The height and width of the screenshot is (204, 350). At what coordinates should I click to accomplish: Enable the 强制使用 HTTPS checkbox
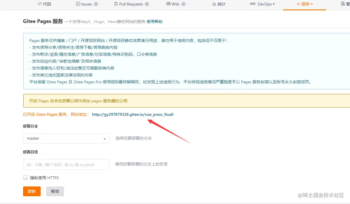(x=25, y=178)
